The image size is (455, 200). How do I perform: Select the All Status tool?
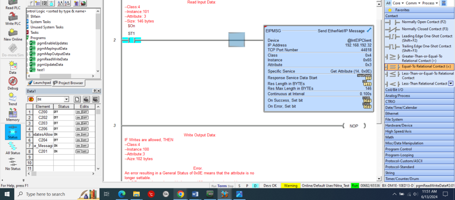pyautogui.click(x=12, y=148)
